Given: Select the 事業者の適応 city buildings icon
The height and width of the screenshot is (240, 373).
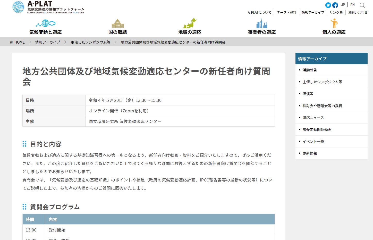Looking at the screenshot, I should coord(262,23).
